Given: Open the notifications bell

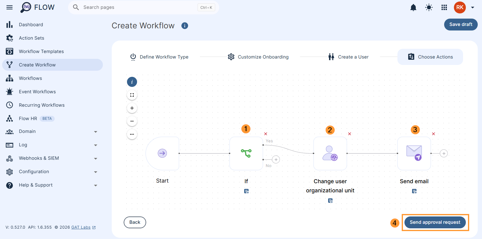Looking at the screenshot, I should pyautogui.click(x=413, y=7).
